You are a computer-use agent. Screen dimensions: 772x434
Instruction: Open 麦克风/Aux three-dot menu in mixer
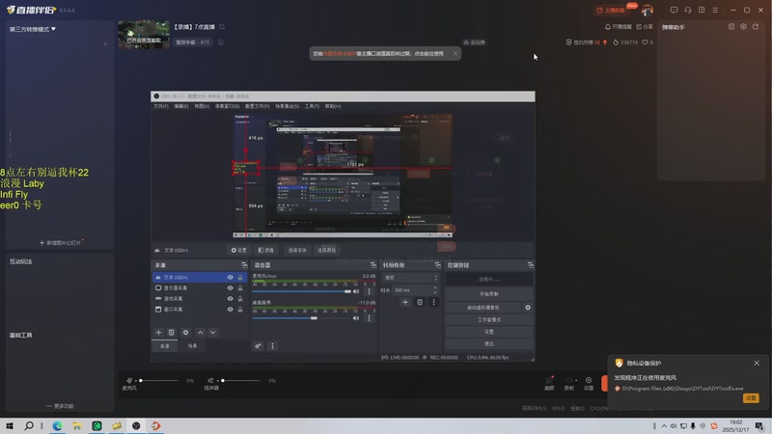coord(369,291)
